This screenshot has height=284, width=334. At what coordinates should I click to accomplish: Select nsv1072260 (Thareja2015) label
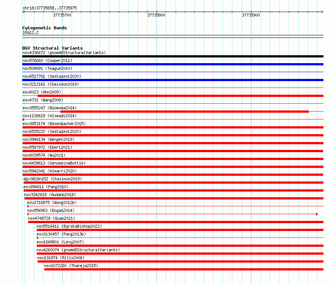pyautogui.click(x=71, y=266)
